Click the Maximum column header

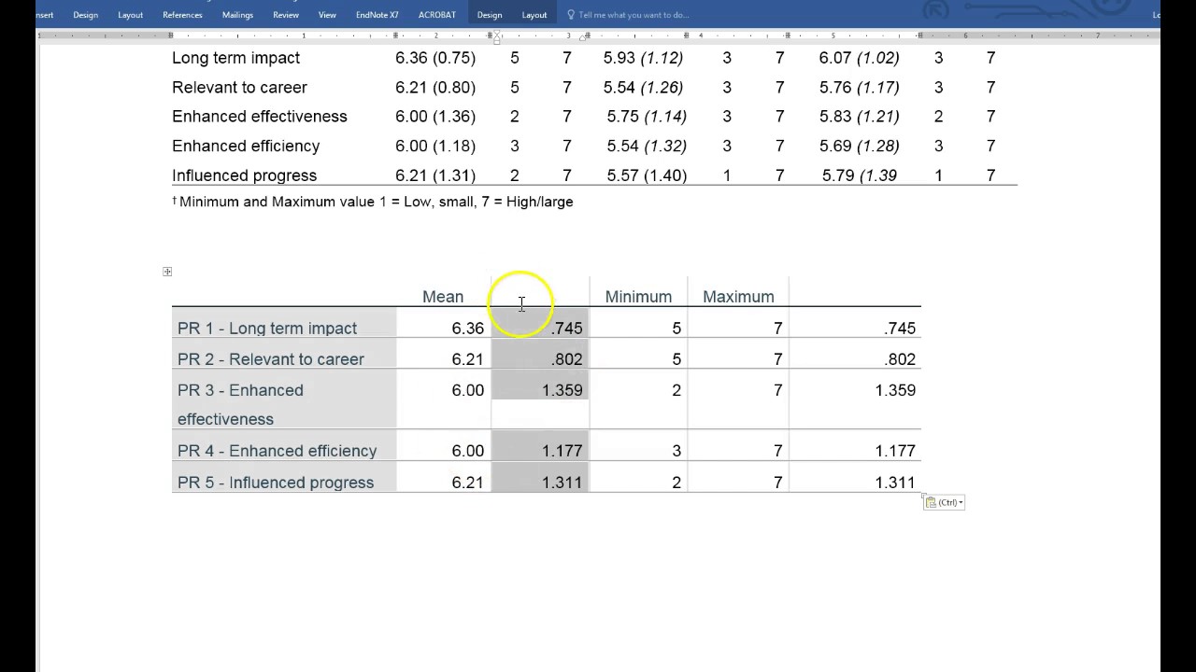[x=738, y=297]
